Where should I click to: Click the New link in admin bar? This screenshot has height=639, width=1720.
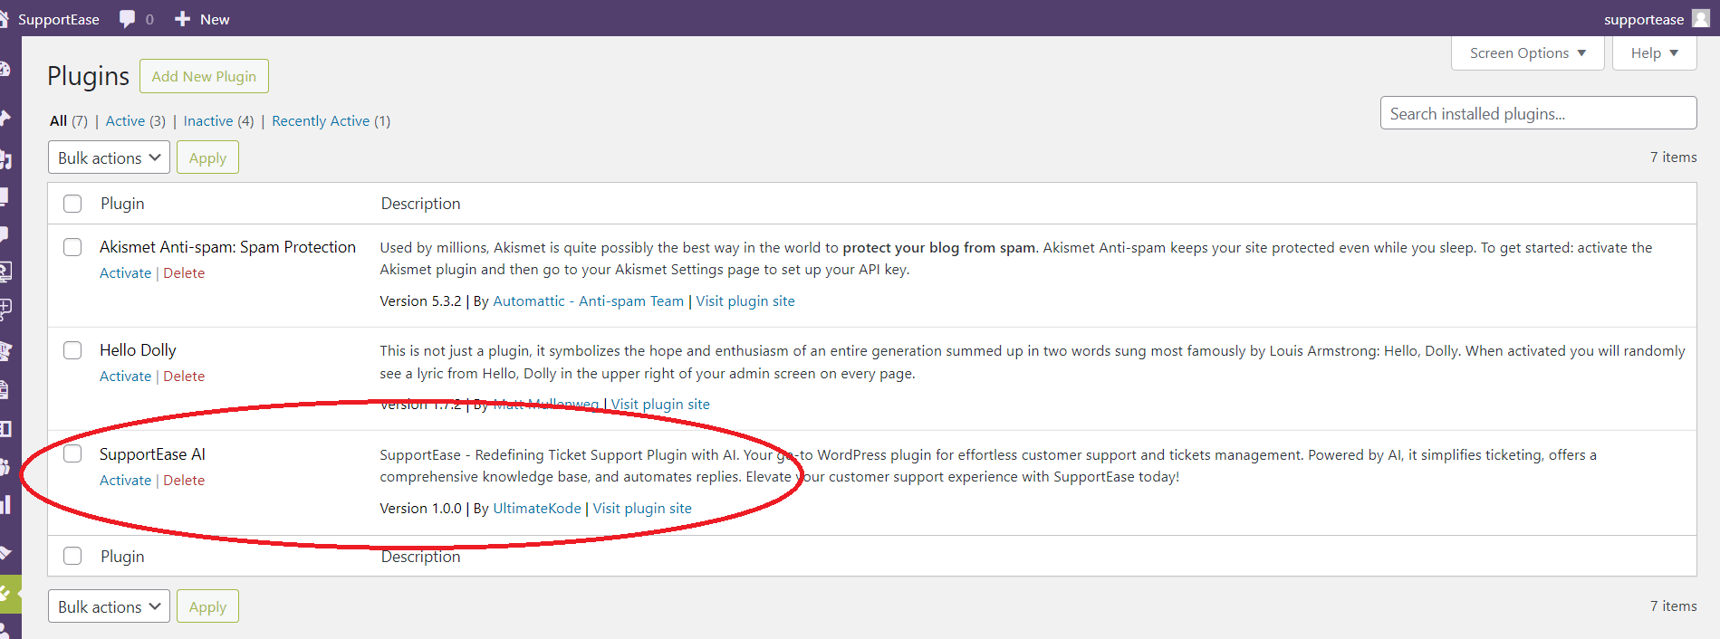point(215,19)
